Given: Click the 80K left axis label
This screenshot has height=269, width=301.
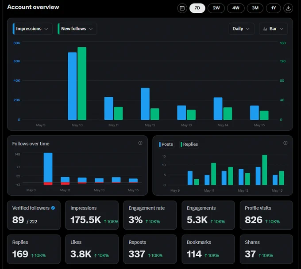Looking at the screenshot, I should coord(17,43).
